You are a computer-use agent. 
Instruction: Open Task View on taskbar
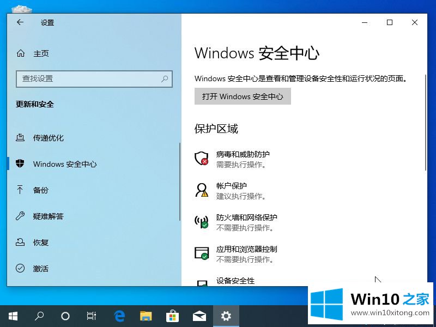[x=91, y=316]
